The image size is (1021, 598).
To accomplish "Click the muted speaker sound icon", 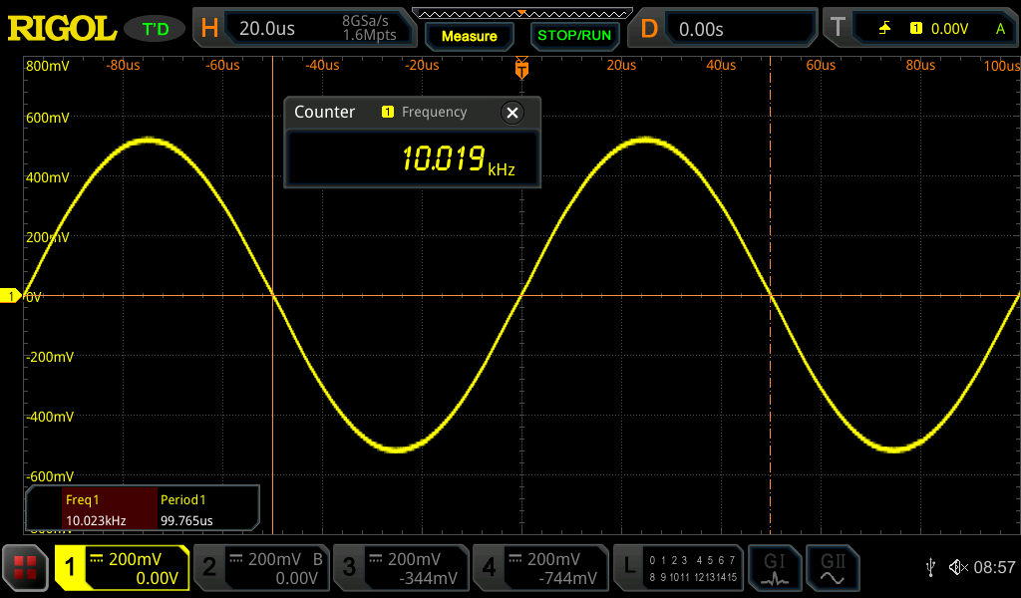I will click(x=957, y=567).
